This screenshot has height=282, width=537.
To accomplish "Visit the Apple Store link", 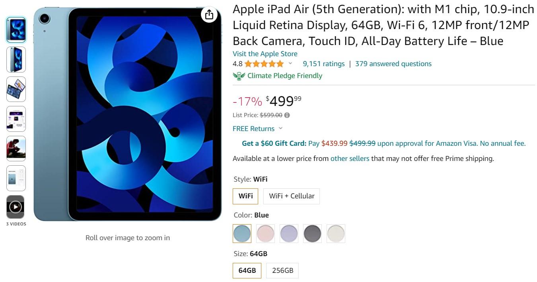I will click(x=265, y=54).
